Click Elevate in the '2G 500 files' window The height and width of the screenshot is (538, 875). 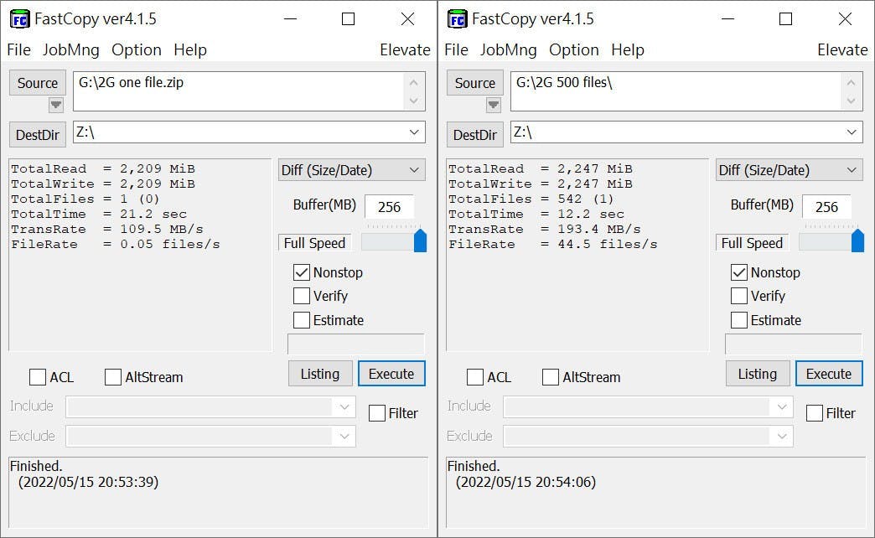pyautogui.click(x=842, y=49)
